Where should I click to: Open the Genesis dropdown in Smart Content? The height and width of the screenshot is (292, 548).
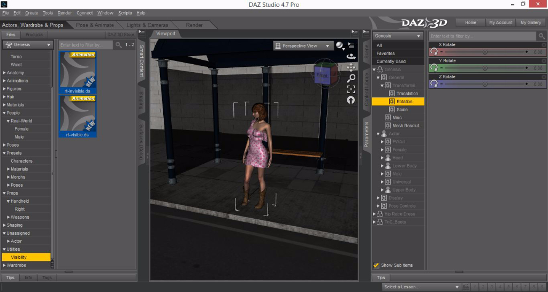coord(28,45)
